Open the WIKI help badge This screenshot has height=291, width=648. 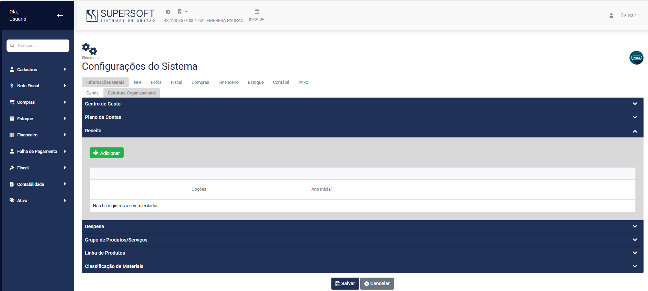tap(636, 58)
